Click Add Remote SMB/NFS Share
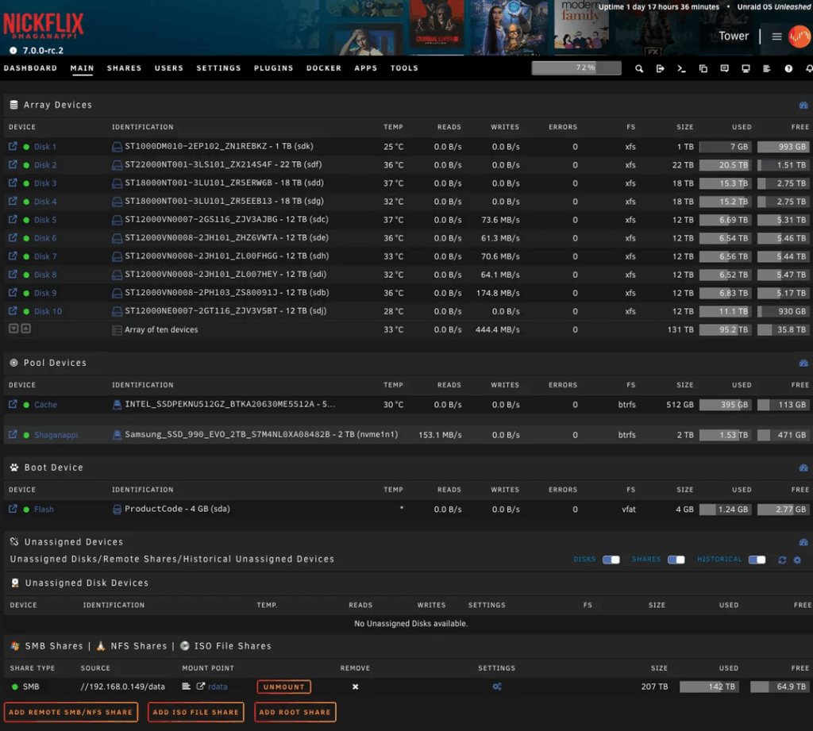Image resolution: width=813 pixels, height=731 pixels. click(x=71, y=712)
